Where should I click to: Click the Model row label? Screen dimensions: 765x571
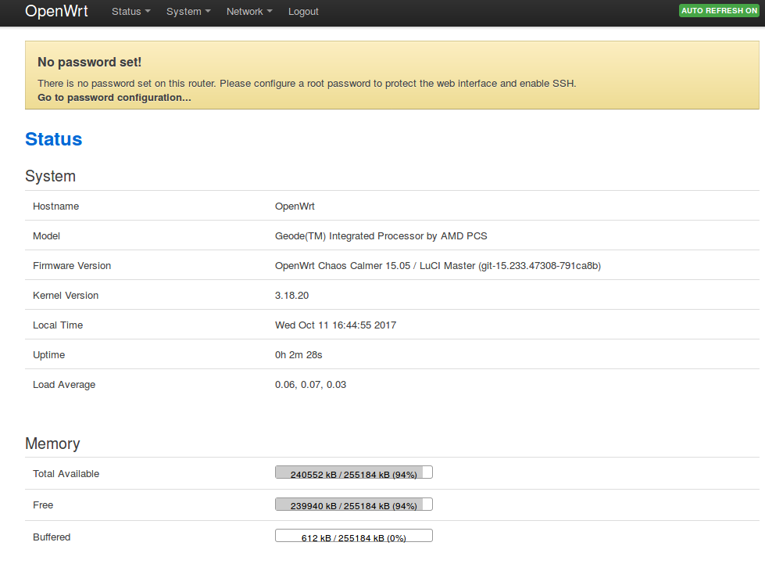point(46,236)
